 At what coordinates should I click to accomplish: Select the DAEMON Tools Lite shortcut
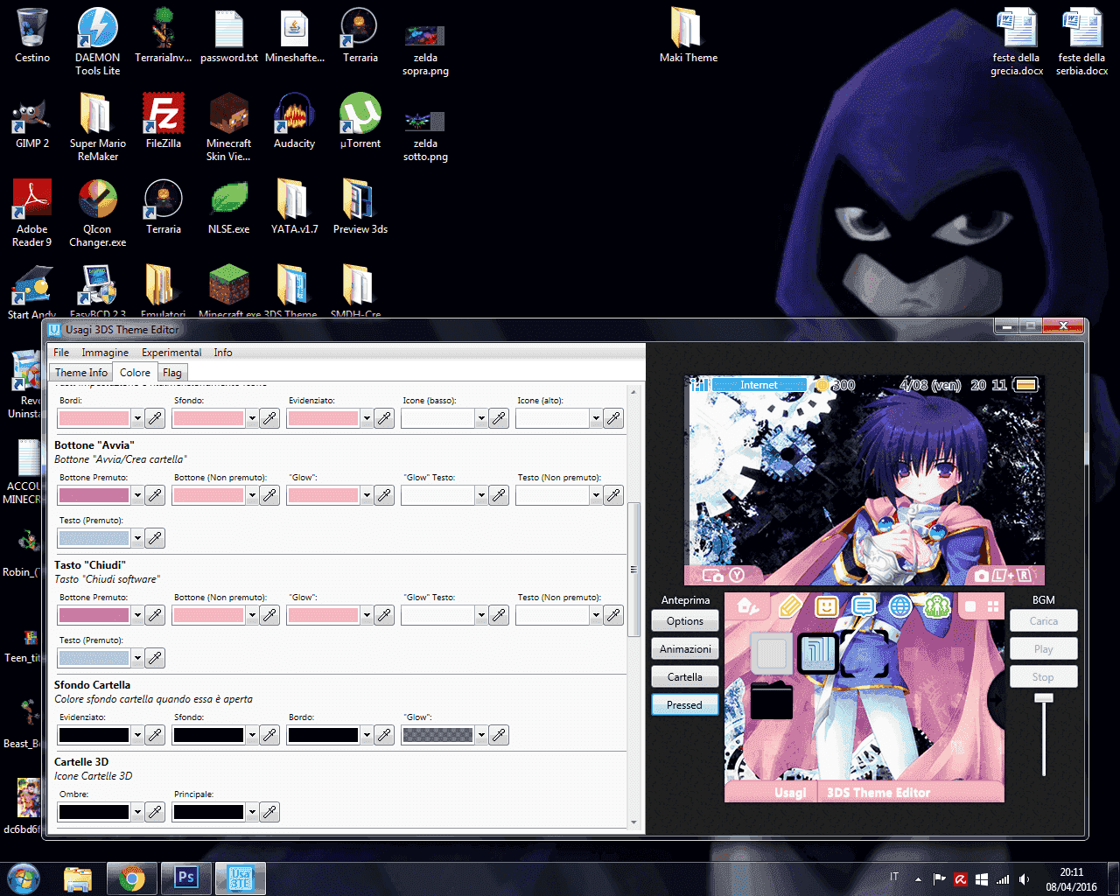click(x=98, y=42)
